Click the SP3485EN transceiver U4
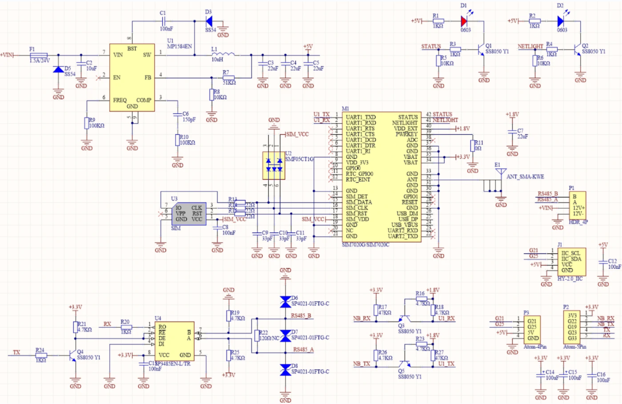This screenshot has height=404, width=622. (173, 340)
